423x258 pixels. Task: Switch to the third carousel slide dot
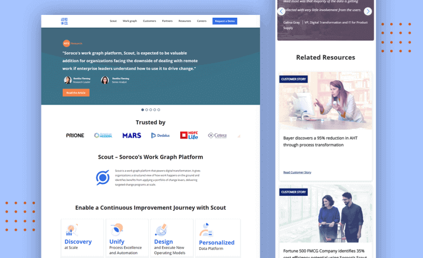[x=151, y=110]
